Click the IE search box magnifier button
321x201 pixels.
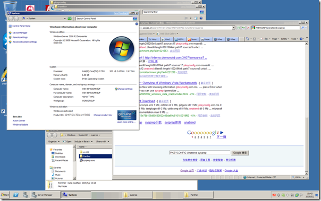302,28
